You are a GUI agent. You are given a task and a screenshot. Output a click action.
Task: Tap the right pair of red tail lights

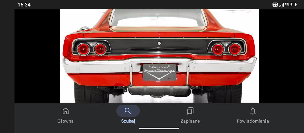click(226, 49)
